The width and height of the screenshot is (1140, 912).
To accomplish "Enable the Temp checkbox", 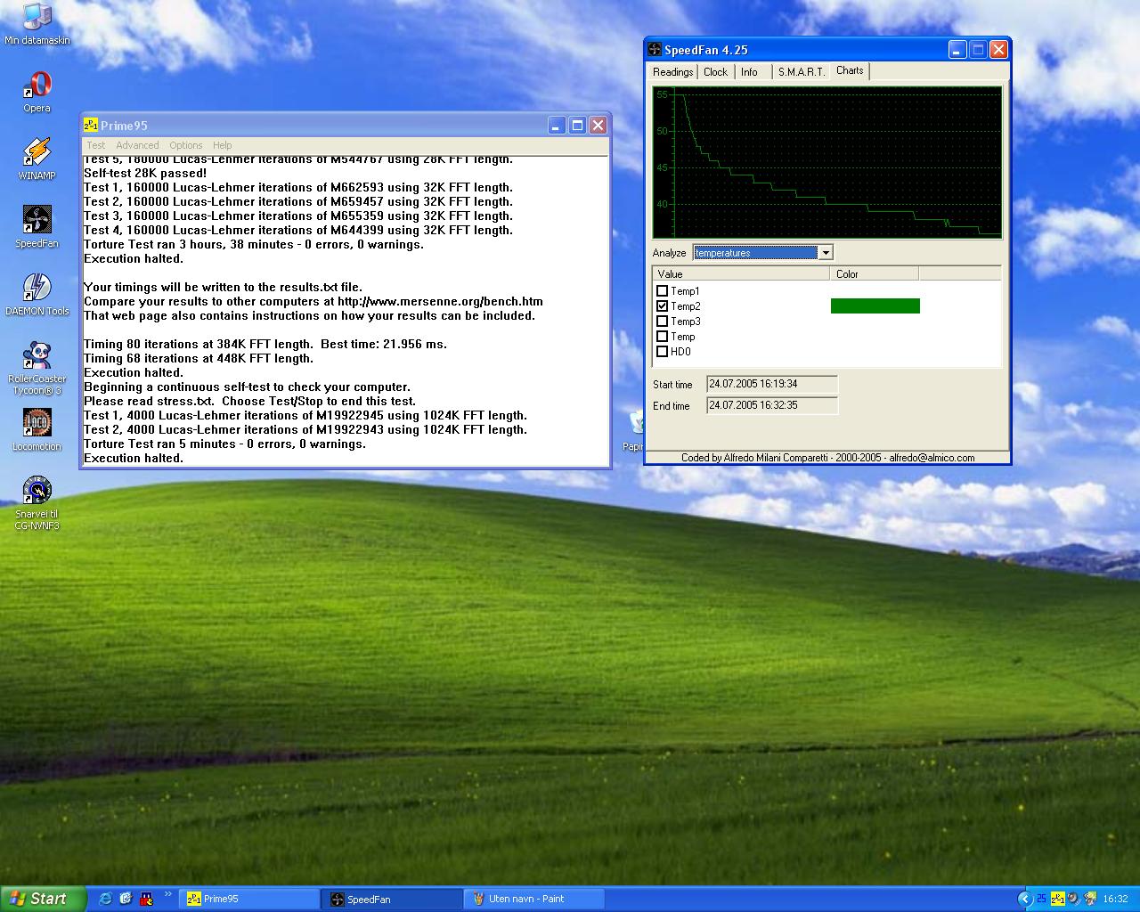I will click(x=662, y=336).
